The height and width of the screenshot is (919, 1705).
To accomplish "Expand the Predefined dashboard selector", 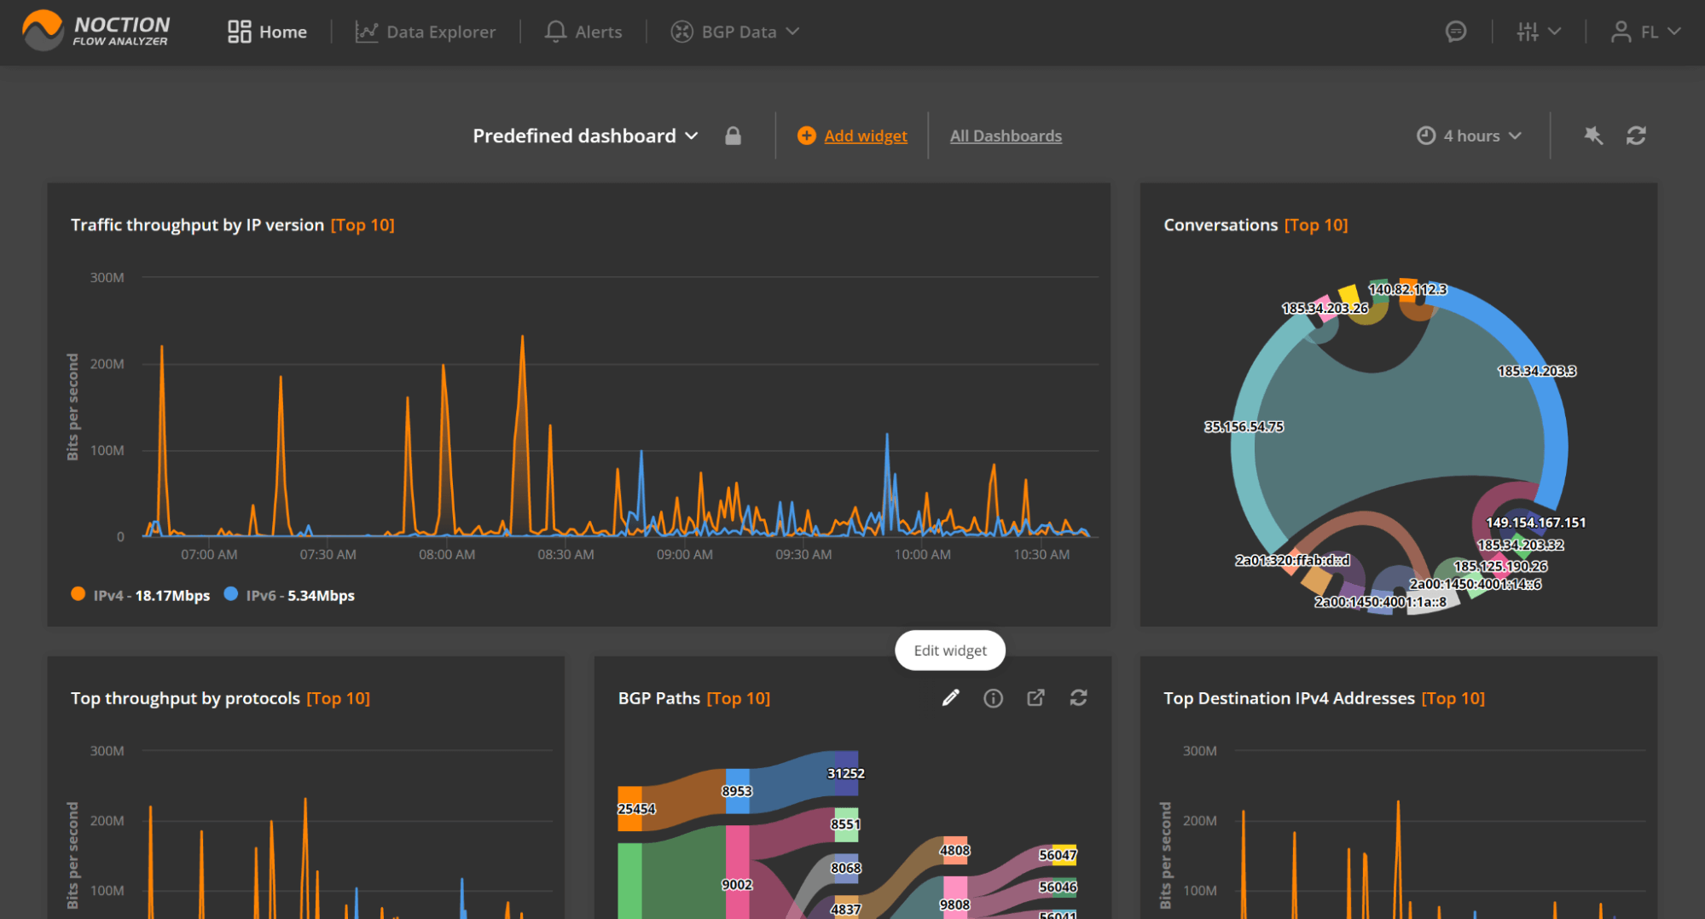I will point(585,136).
